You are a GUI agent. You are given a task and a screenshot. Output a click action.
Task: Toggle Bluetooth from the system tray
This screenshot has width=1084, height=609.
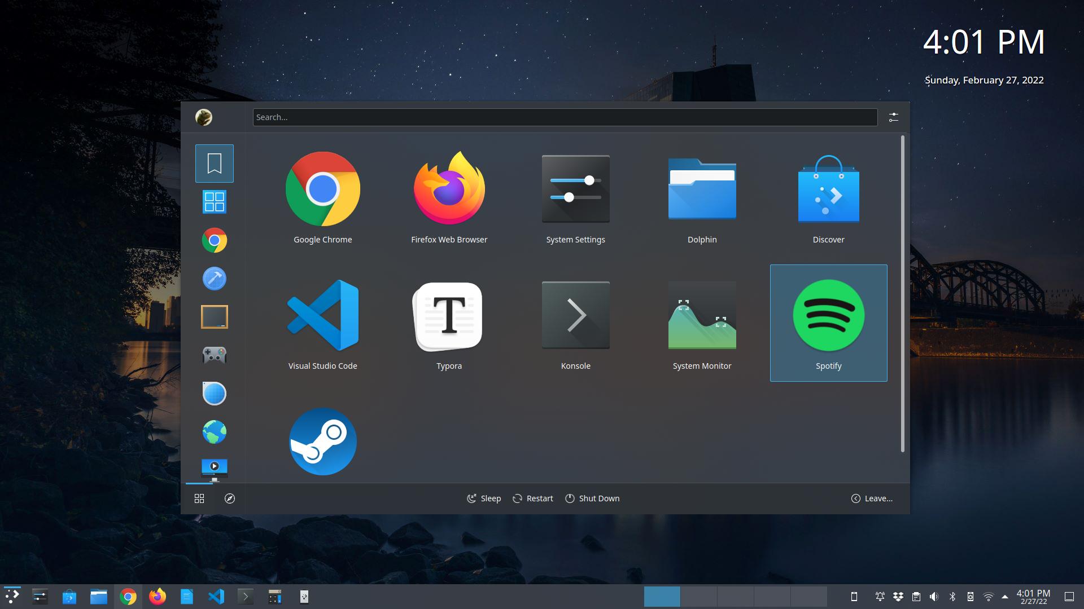click(x=953, y=596)
